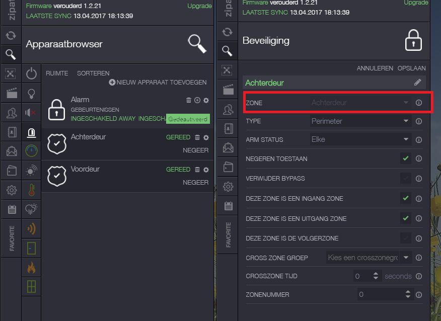Select the flame sensor filter icon
The image size is (441, 321).
pos(31,267)
